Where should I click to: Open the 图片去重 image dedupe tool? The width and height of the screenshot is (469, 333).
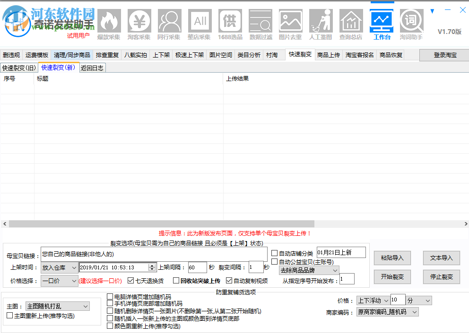(290, 21)
